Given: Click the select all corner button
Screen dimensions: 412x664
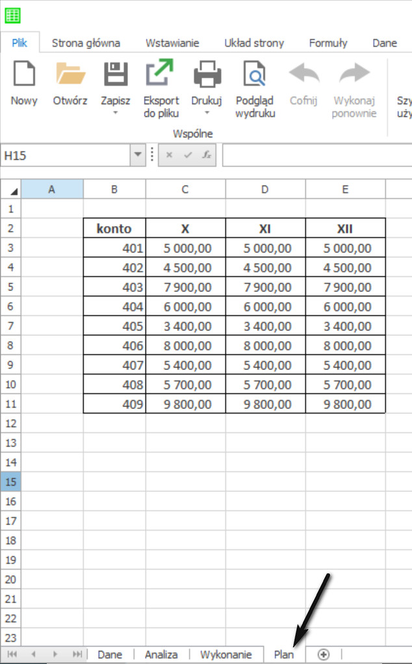Looking at the screenshot, I should 11,189.
